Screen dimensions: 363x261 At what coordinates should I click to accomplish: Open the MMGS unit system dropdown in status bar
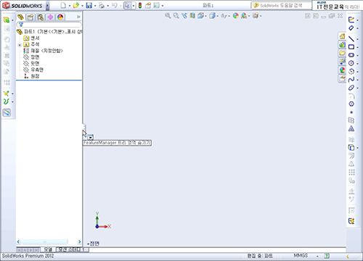pos(317,256)
